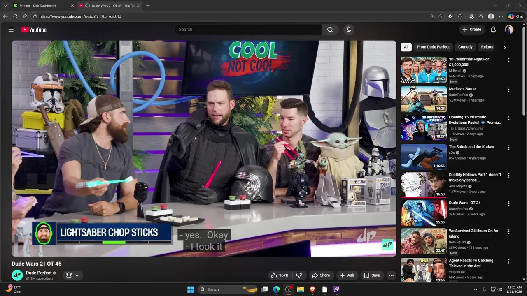
Task: Open Medieval Battle video thumbnail
Action: pyautogui.click(x=424, y=99)
